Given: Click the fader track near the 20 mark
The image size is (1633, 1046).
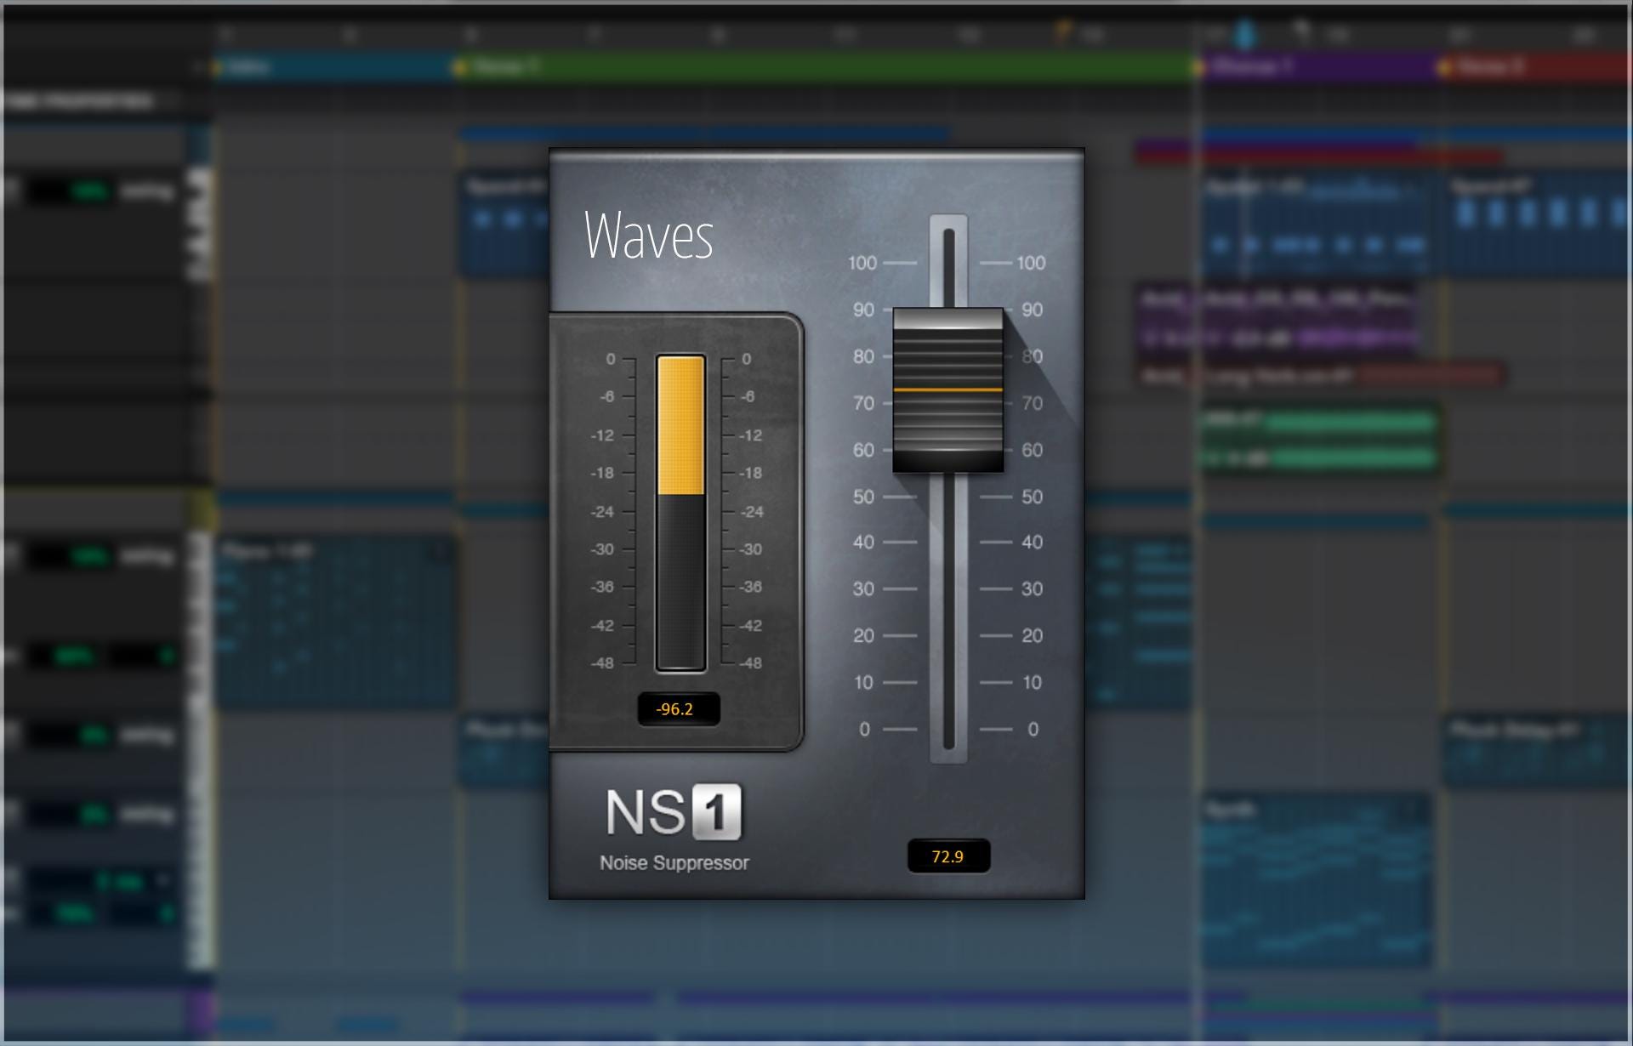Looking at the screenshot, I should pyautogui.click(x=948, y=635).
